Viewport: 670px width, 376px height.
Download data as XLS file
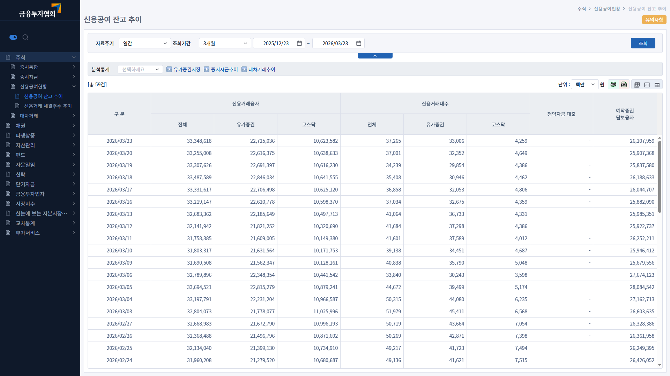(x=624, y=85)
